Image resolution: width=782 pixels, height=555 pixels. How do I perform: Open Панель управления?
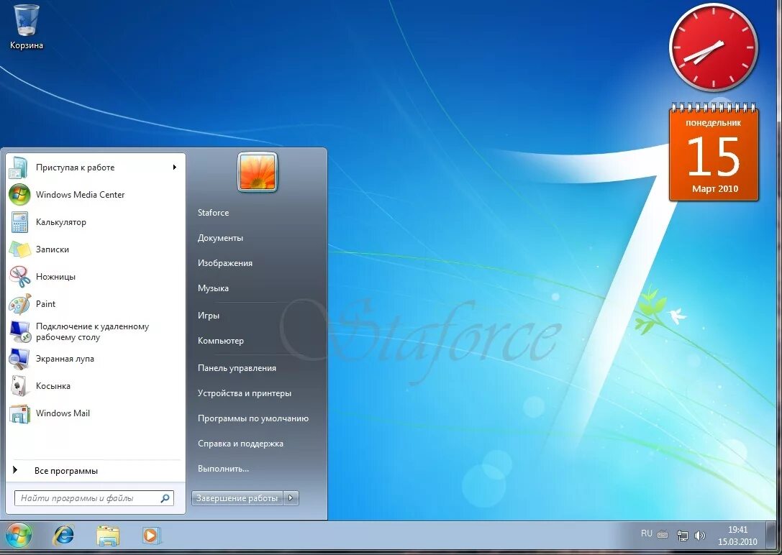point(237,368)
